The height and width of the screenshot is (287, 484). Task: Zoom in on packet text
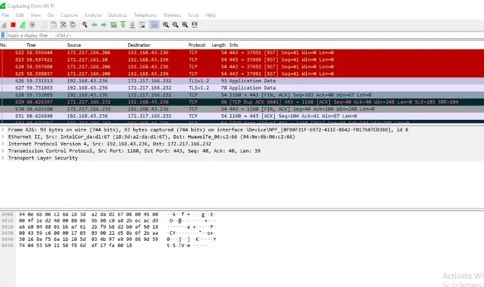(x=166, y=25)
